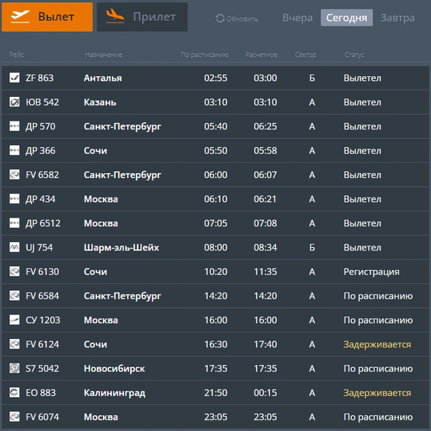Click airline logo of flight ДР 6512
Screen dimensions: 431x431
coord(14,223)
